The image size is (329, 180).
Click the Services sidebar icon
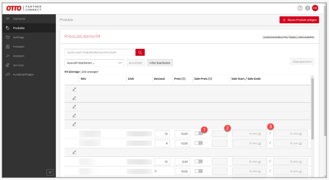[x=8, y=65]
